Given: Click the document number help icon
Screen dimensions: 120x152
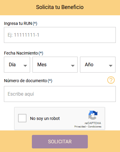Looking at the screenshot, I should tap(111, 80).
